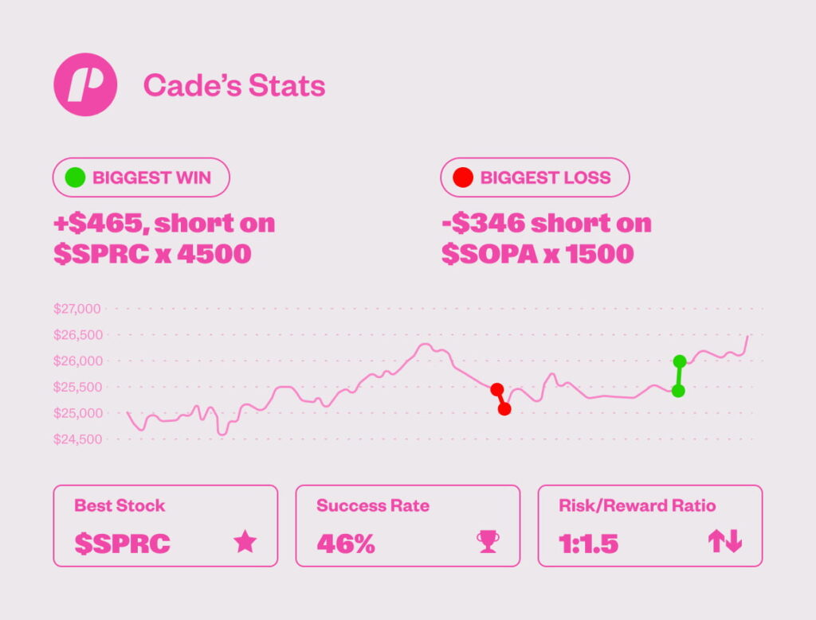Click the -$346 short on $SOPA text
The width and height of the screenshot is (816, 620).
point(546,238)
